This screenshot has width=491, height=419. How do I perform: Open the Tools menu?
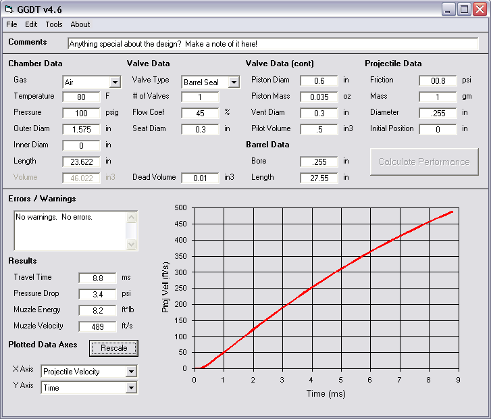pos(54,24)
